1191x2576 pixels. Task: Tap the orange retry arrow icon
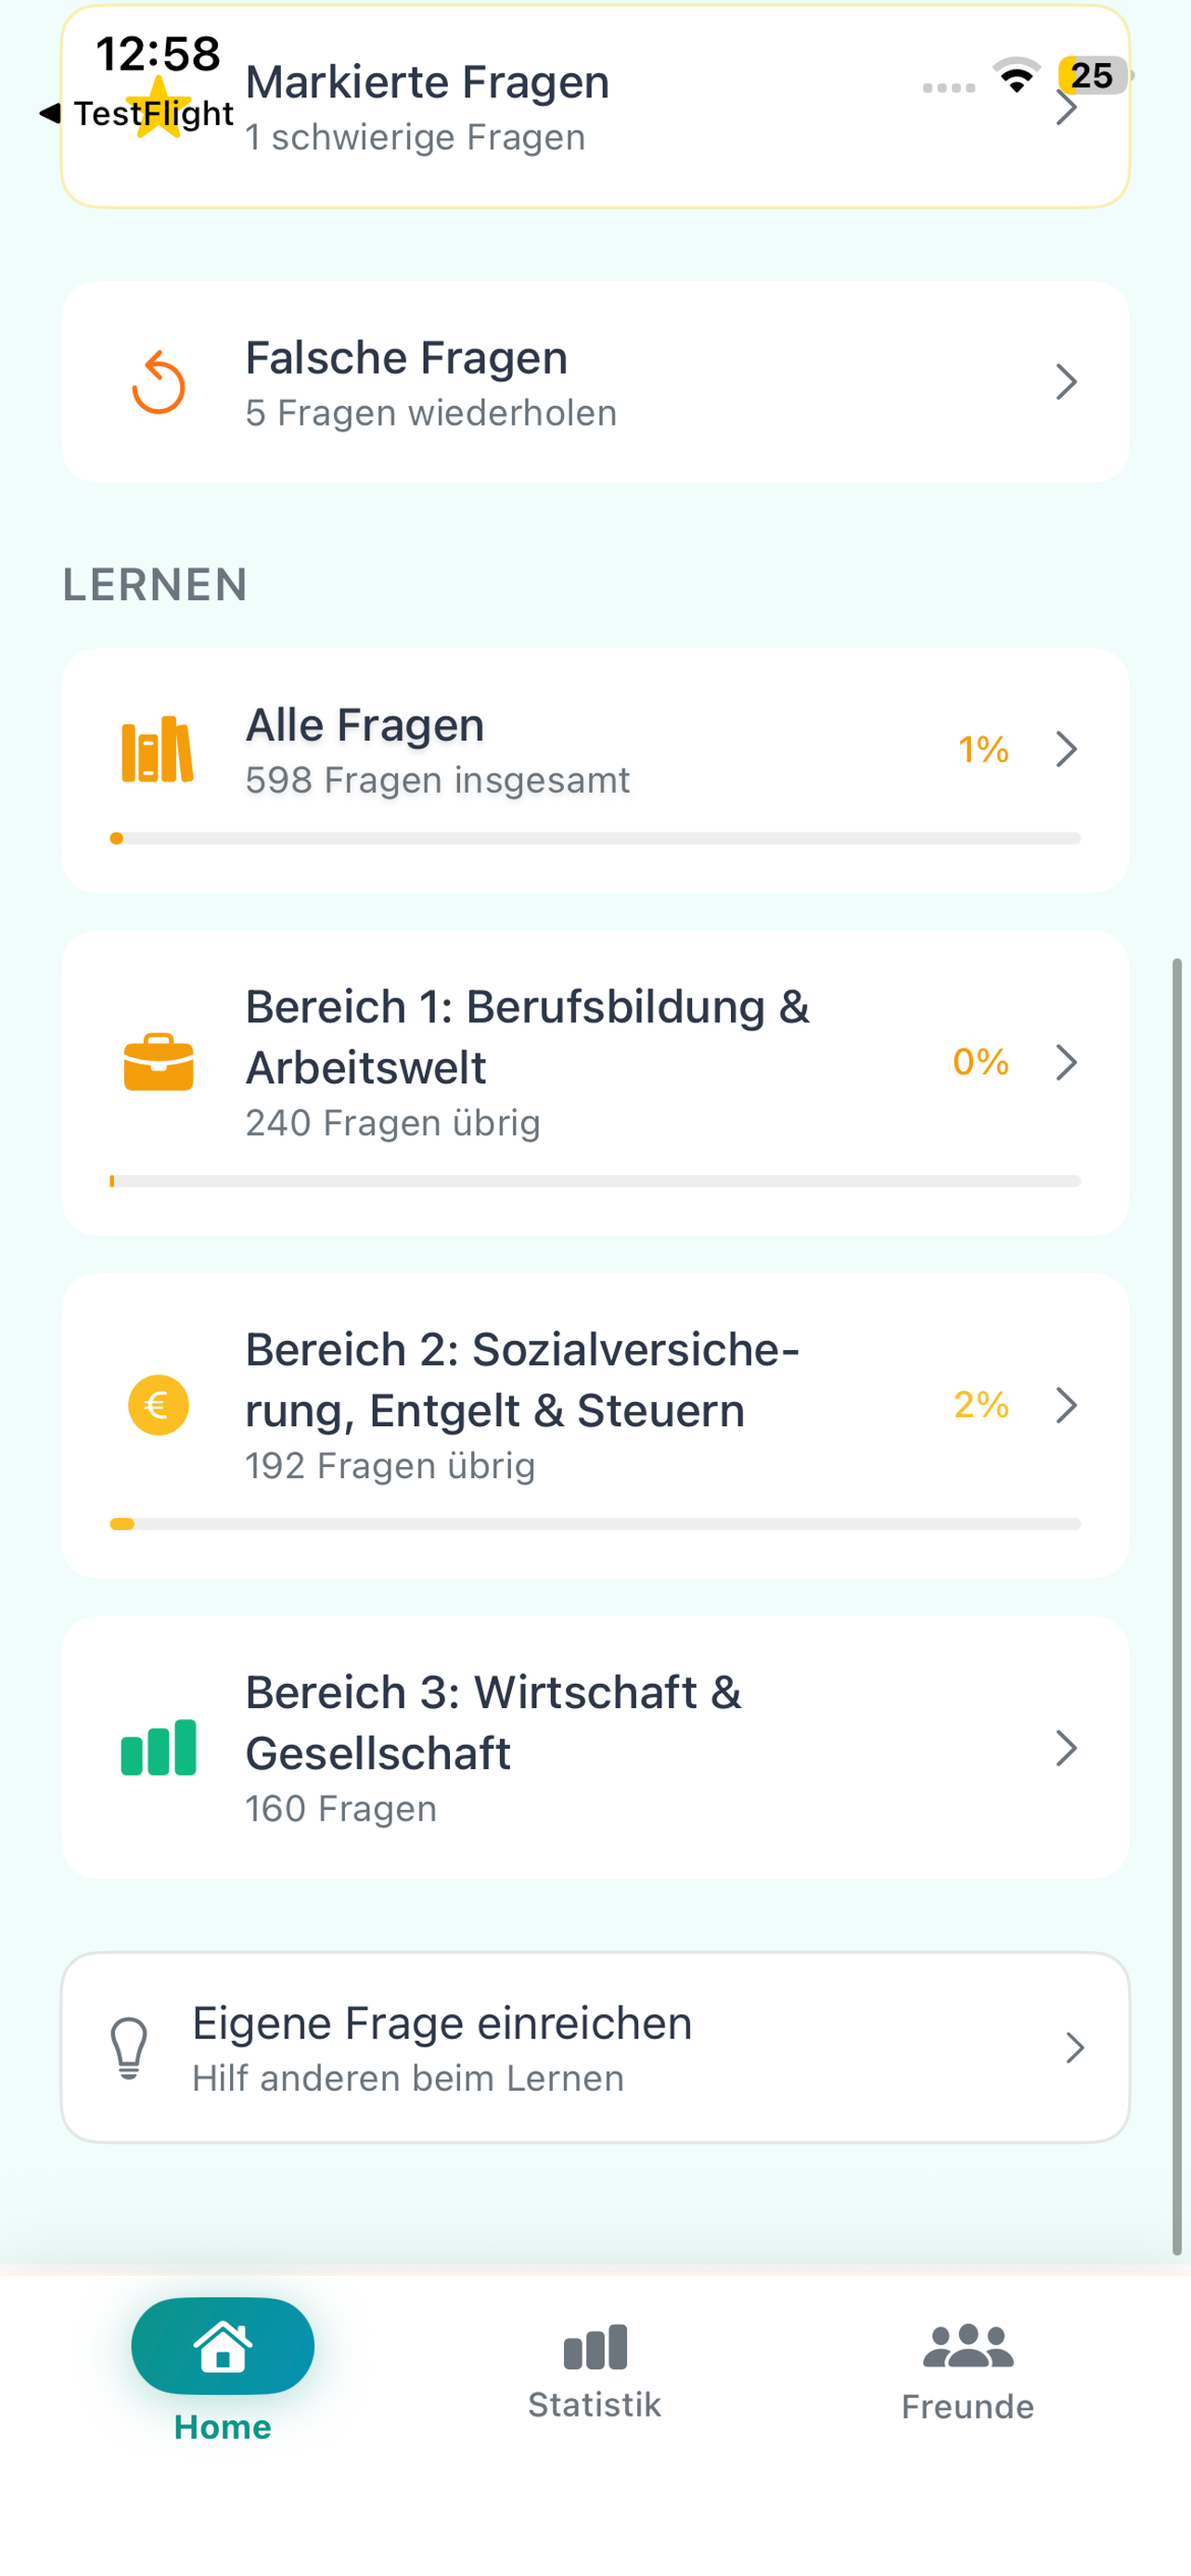tap(158, 382)
